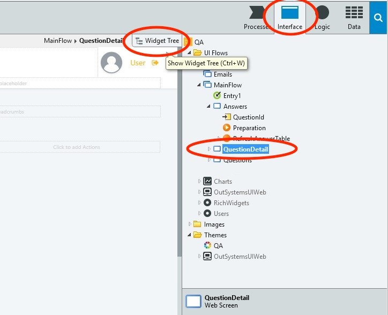This screenshot has height=315, width=388.
Task: Select Preparation in the tree
Action: (249, 128)
